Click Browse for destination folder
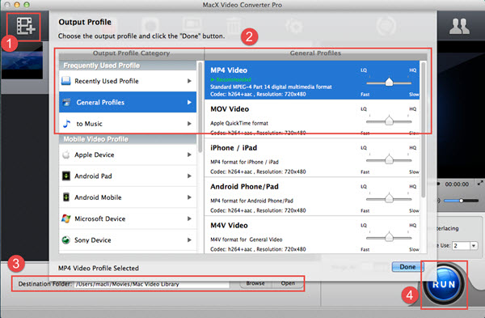Screen dimensions: 485x318 (x=255, y=283)
